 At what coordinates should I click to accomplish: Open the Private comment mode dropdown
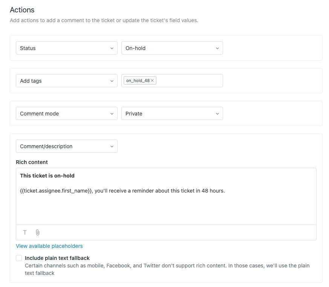[x=172, y=113]
